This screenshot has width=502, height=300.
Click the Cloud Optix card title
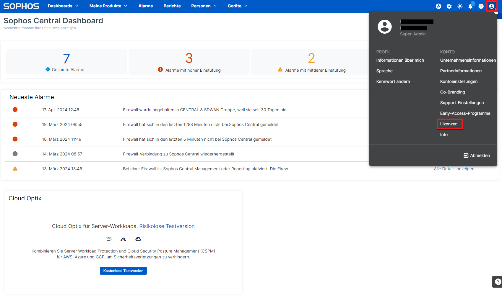pyautogui.click(x=25, y=198)
